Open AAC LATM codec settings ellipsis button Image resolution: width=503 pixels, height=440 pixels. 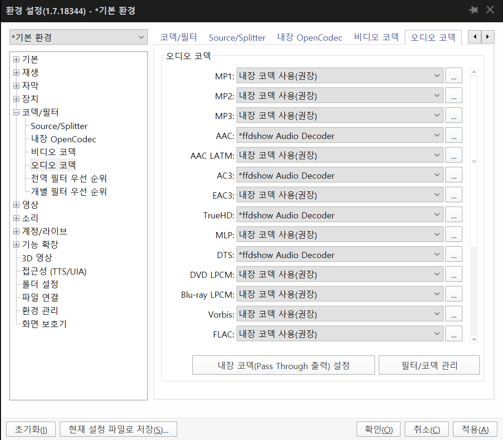coord(454,155)
